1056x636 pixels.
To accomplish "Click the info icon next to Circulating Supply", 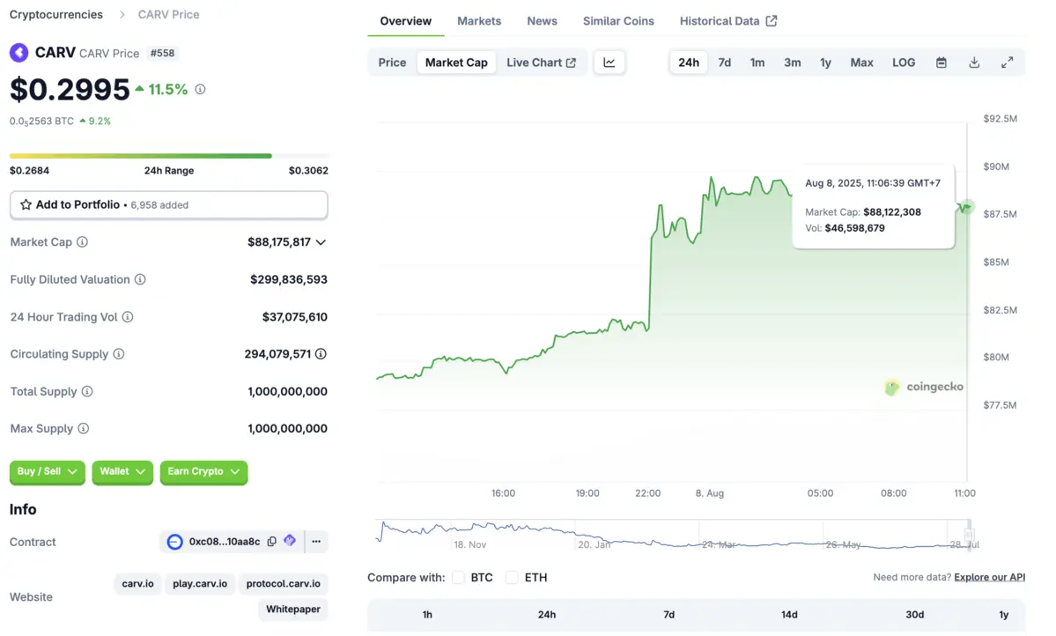I will pos(119,354).
